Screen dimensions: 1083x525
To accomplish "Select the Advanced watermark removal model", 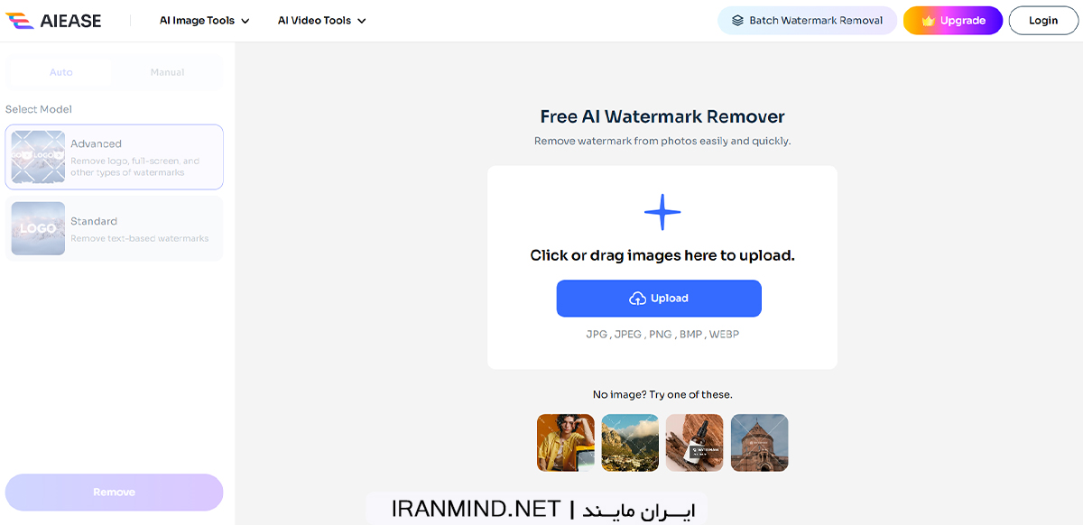I will click(x=114, y=157).
